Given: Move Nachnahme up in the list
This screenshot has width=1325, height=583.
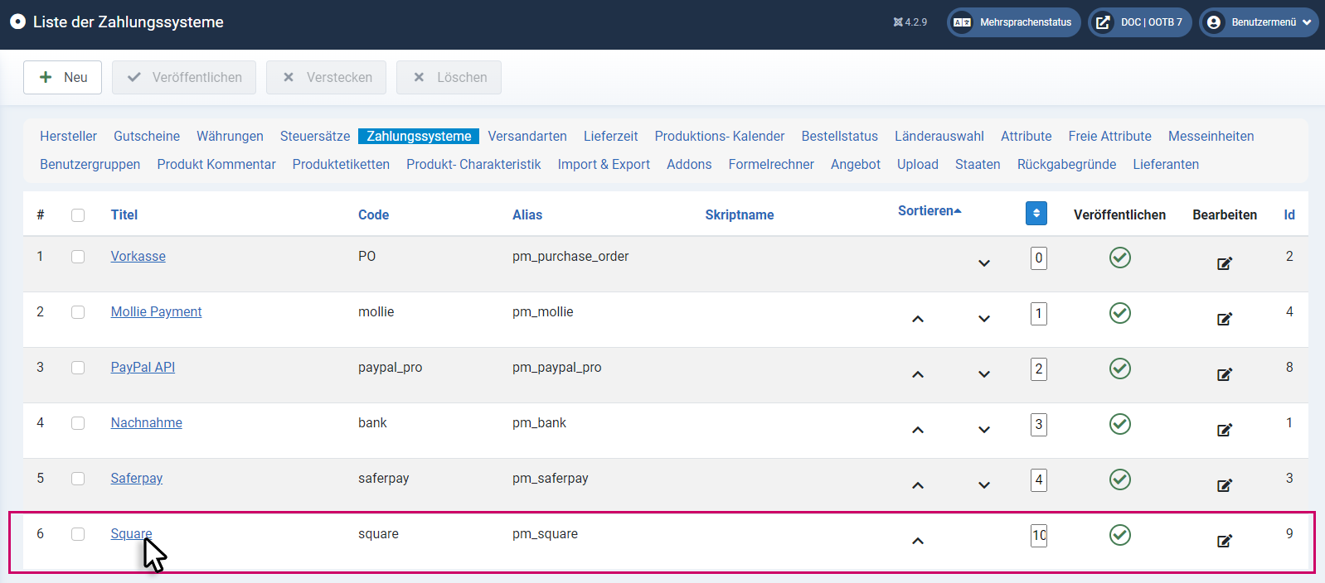Looking at the screenshot, I should [x=918, y=430].
